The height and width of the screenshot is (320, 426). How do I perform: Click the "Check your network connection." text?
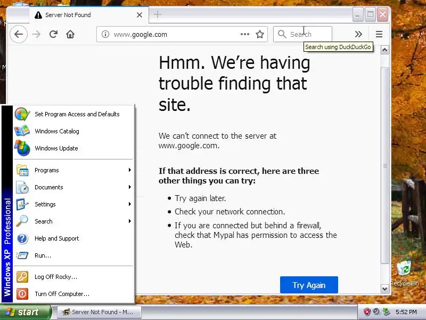(230, 212)
